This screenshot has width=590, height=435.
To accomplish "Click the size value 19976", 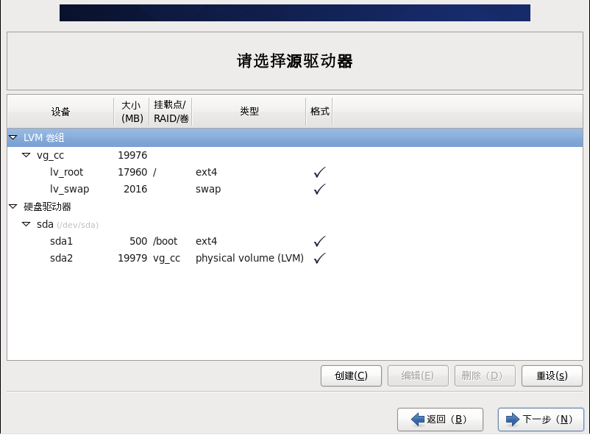I will pyautogui.click(x=132, y=155).
